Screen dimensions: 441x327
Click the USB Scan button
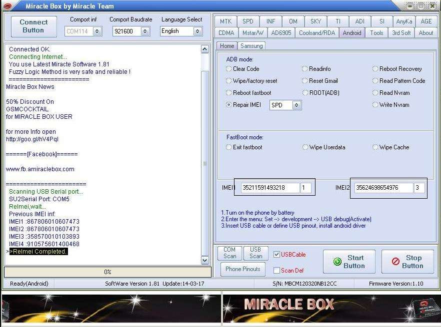point(255,253)
